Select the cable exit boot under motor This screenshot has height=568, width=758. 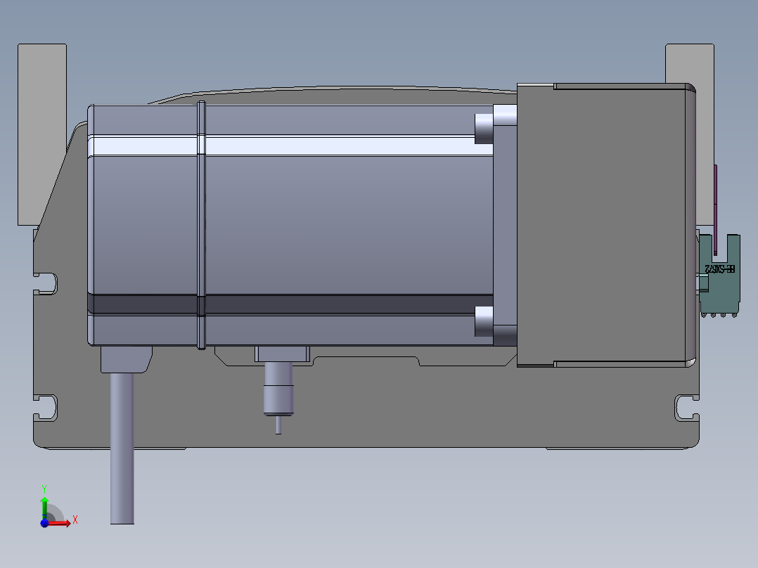click(126, 359)
